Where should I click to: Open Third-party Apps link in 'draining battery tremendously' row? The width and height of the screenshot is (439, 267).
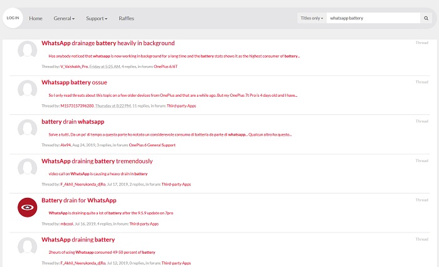click(x=176, y=185)
